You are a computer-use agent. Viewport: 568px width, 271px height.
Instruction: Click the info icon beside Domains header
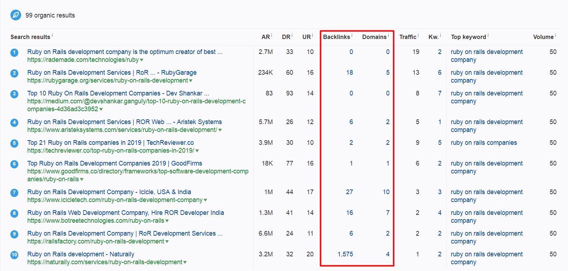point(388,35)
